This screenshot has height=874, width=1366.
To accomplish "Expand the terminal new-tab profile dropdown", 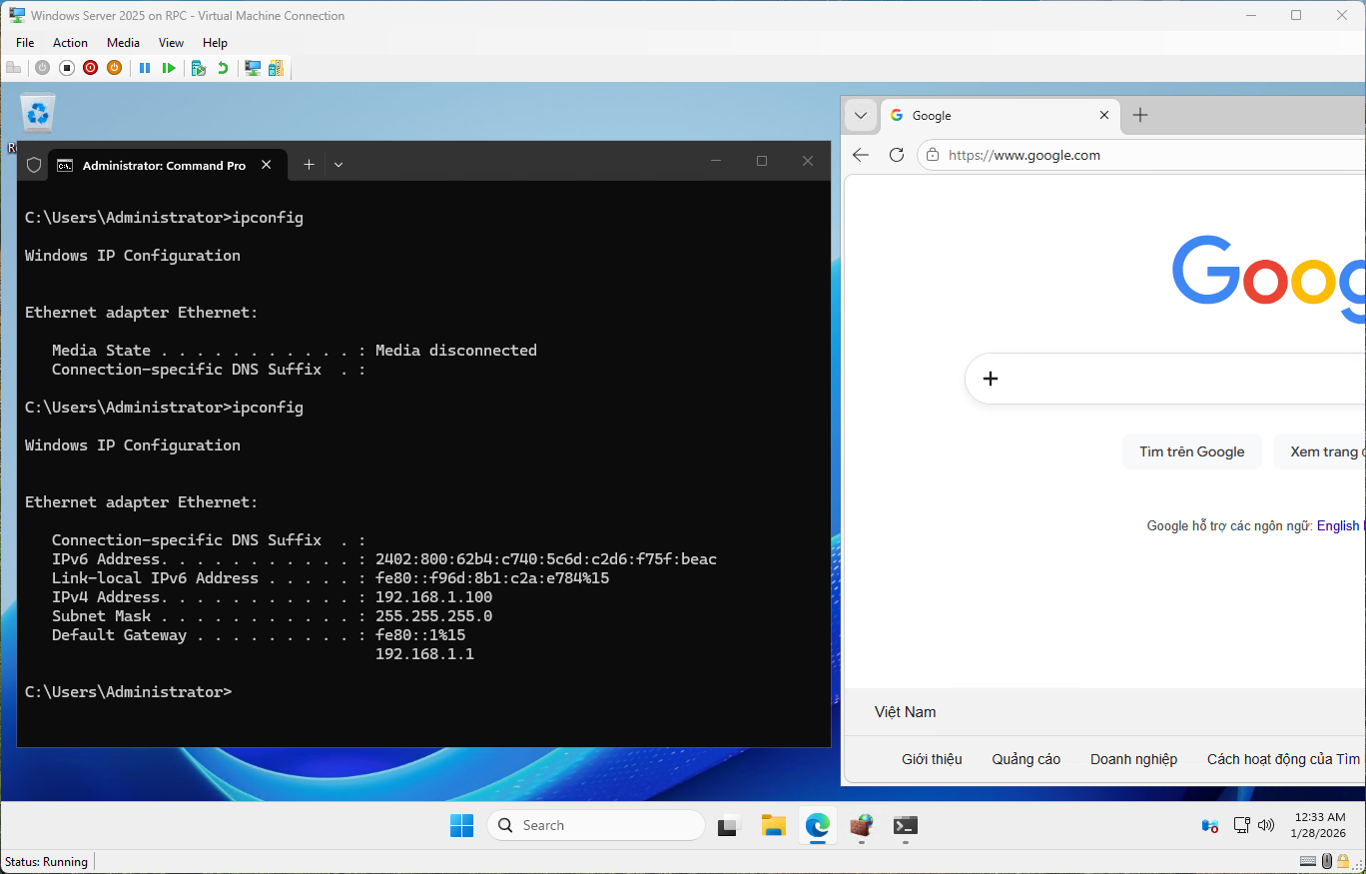I will coord(339,165).
